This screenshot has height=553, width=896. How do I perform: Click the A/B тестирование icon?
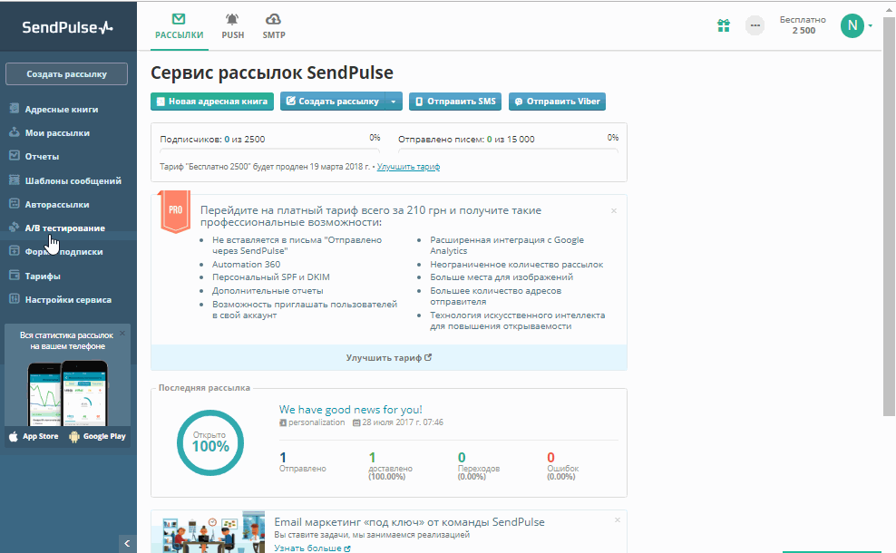15,227
